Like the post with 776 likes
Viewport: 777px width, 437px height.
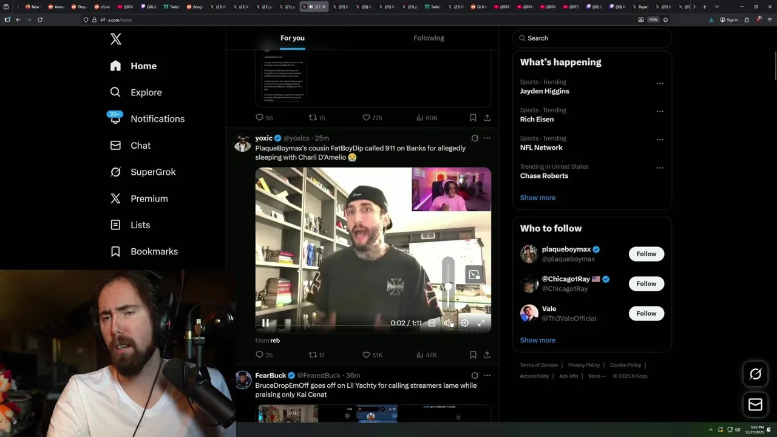[x=372, y=118]
